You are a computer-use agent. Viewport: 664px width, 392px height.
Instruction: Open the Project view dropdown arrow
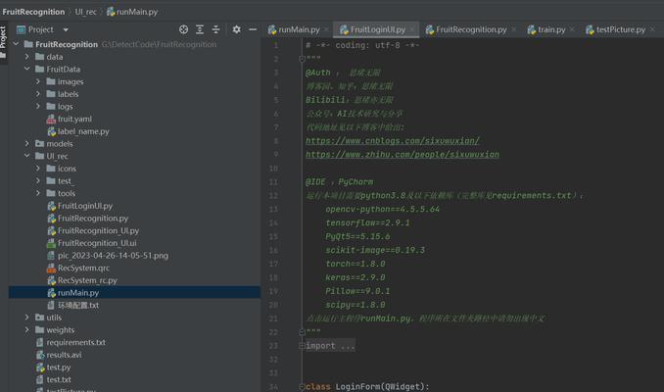66,29
